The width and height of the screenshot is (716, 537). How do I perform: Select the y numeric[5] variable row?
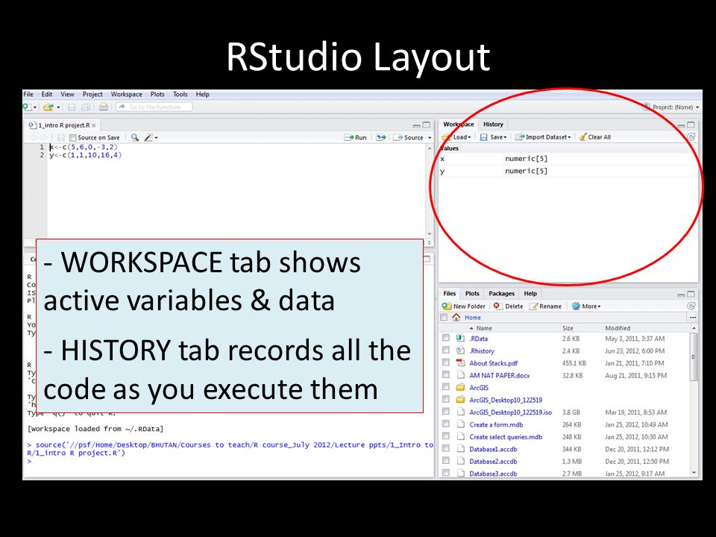568,172
